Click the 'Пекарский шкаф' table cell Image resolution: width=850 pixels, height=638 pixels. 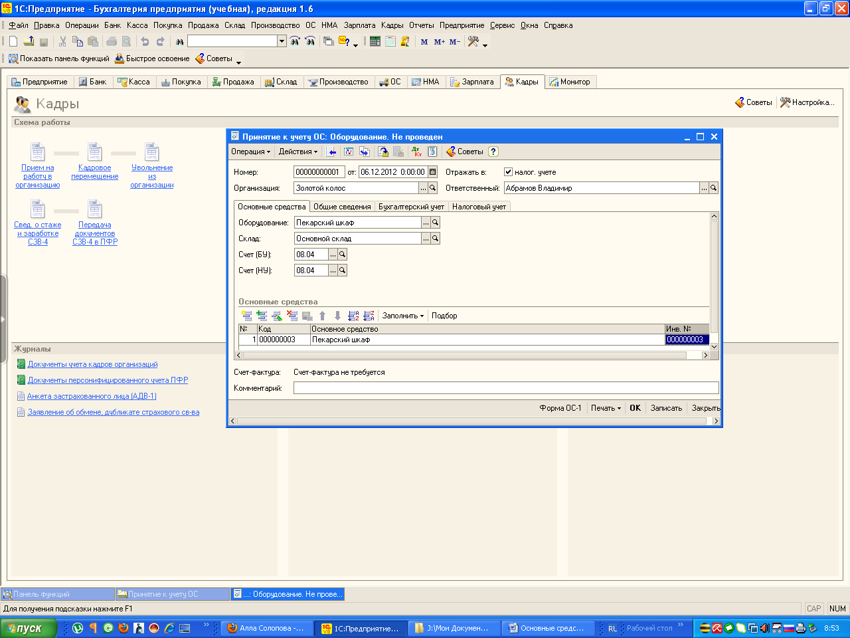tap(487, 340)
